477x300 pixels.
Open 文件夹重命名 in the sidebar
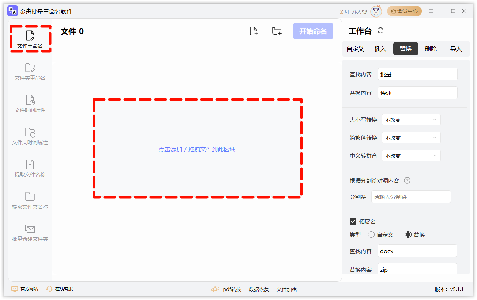(x=30, y=72)
